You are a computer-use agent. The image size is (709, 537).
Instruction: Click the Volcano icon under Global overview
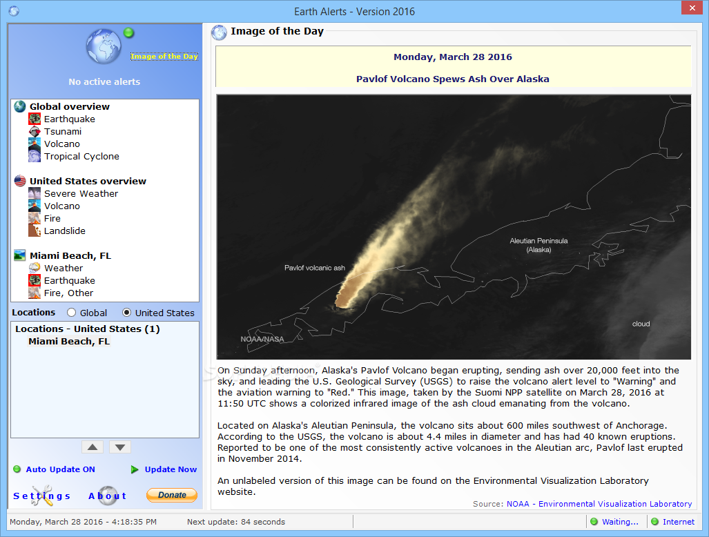click(35, 144)
